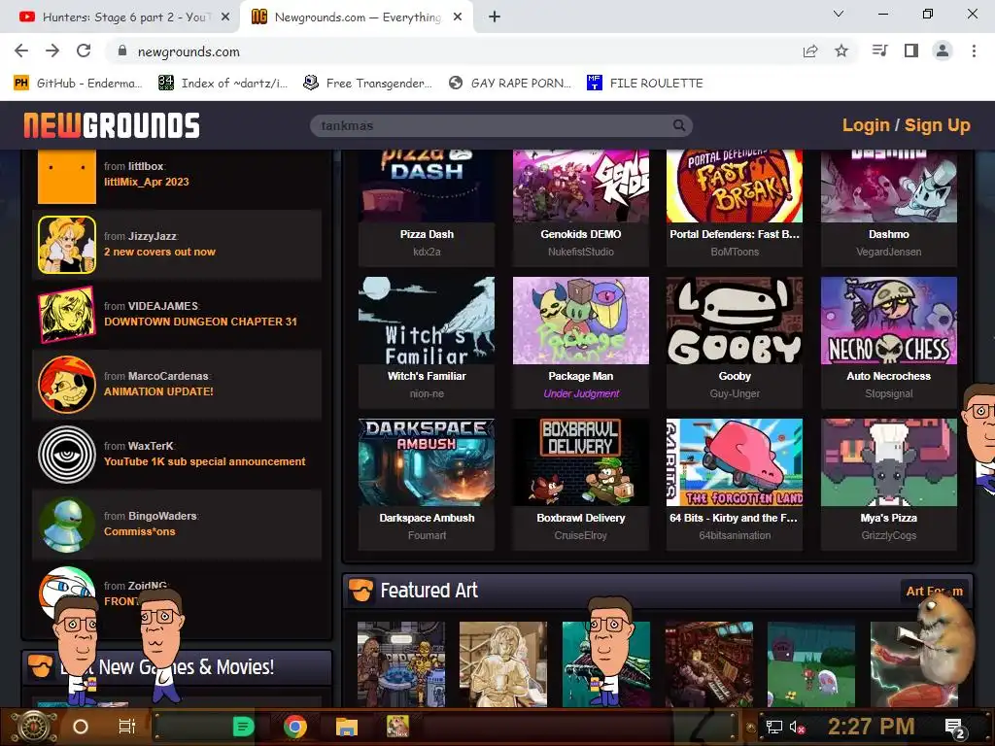
Task: Open ANIMATION UPDATE! post
Action: pyautogui.click(x=158, y=391)
